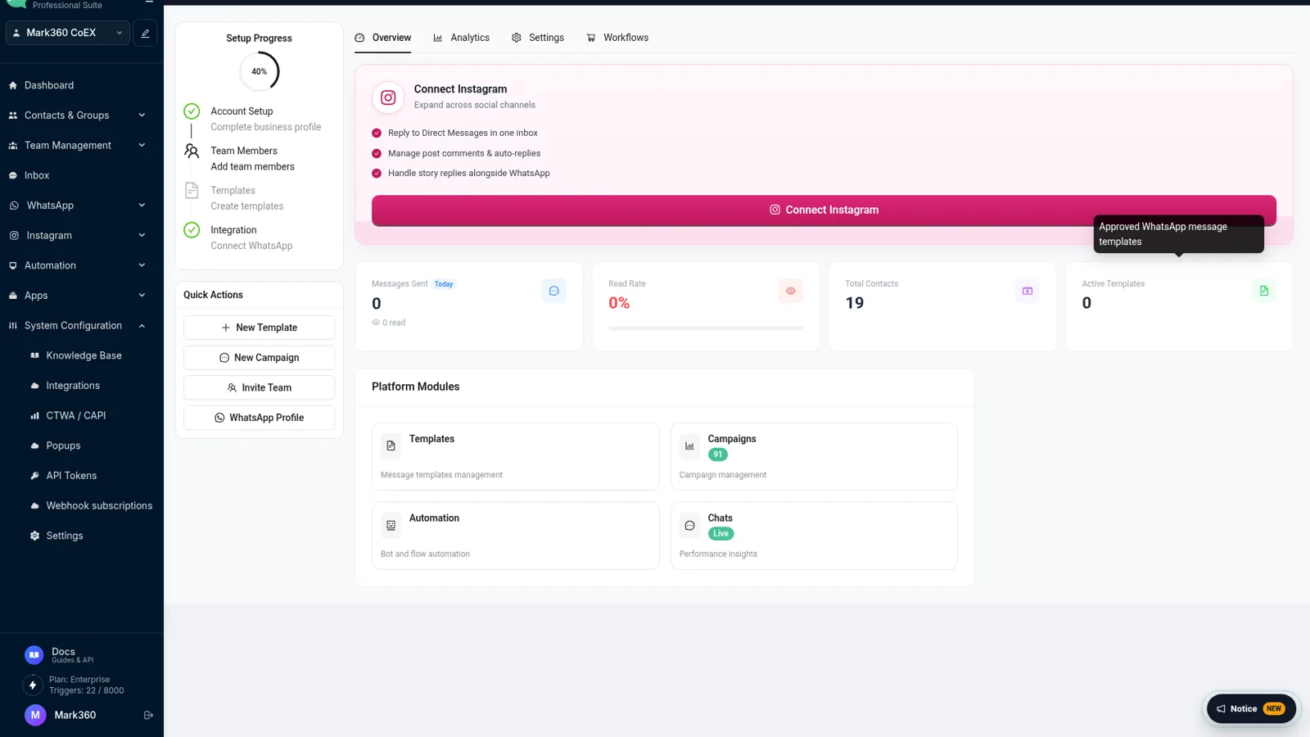
Task: Open the Notice NEW button
Action: pyautogui.click(x=1251, y=709)
